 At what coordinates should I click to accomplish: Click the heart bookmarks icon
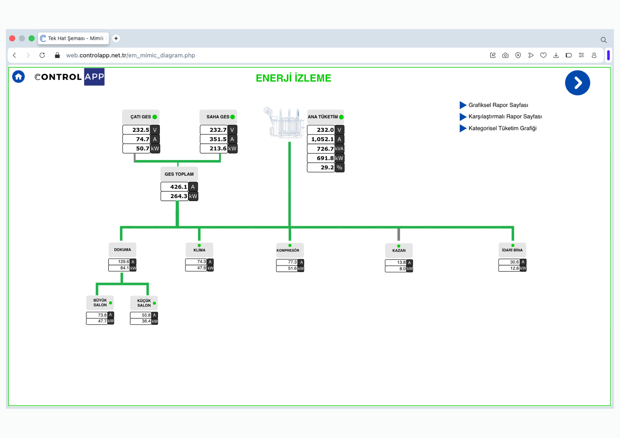point(543,55)
